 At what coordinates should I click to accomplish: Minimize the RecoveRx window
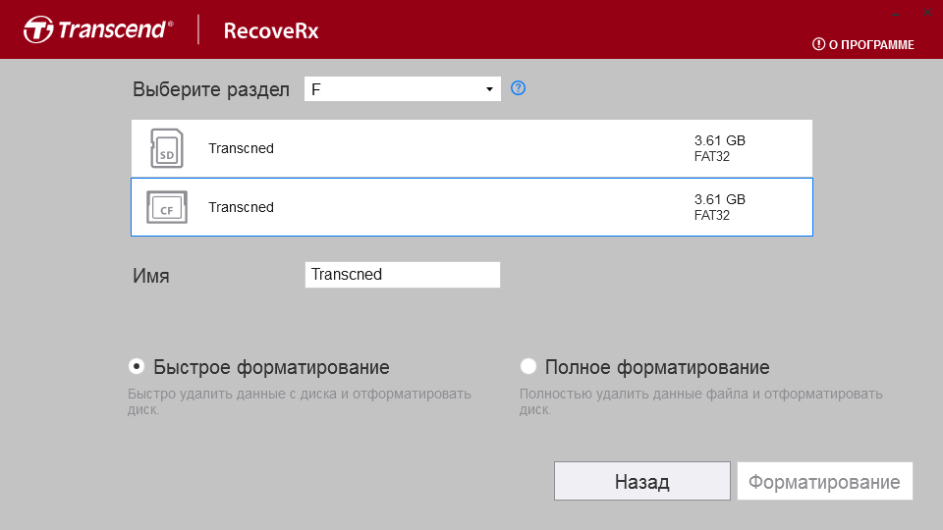click(x=896, y=13)
